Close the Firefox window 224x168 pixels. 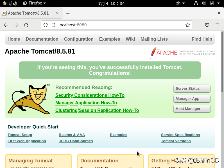pyautogui.click(x=219, y=13)
